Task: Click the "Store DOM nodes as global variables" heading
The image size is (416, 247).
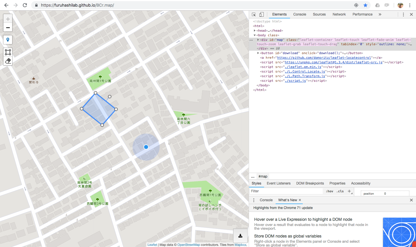Action: (288, 236)
